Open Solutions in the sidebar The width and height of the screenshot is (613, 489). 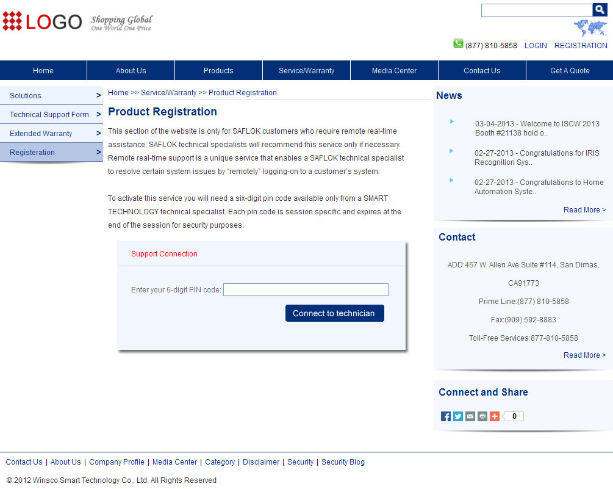[x=26, y=95]
